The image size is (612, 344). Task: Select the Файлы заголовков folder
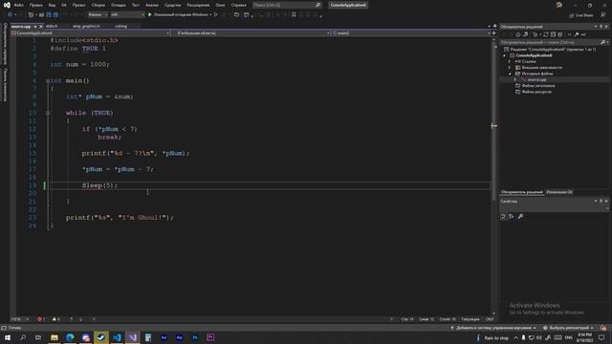tap(538, 85)
